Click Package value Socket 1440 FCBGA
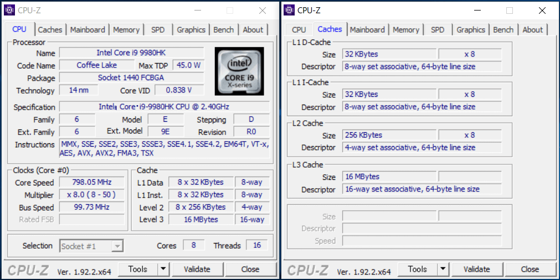 coord(132,78)
